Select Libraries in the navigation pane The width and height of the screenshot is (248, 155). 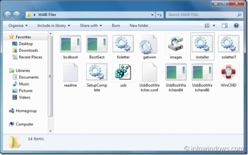pos(23,71)
